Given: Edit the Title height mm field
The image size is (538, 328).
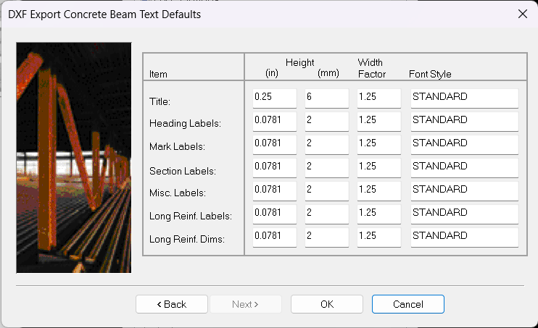Looking at the screenshot, I should point(326,97).
